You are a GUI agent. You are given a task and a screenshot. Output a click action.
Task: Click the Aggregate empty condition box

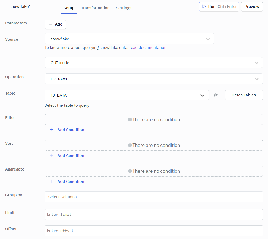154,171
